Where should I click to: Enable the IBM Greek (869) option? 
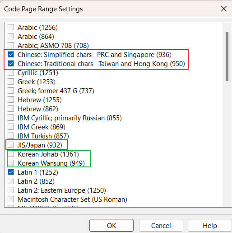pyautogui.click(x=11, y=127)
